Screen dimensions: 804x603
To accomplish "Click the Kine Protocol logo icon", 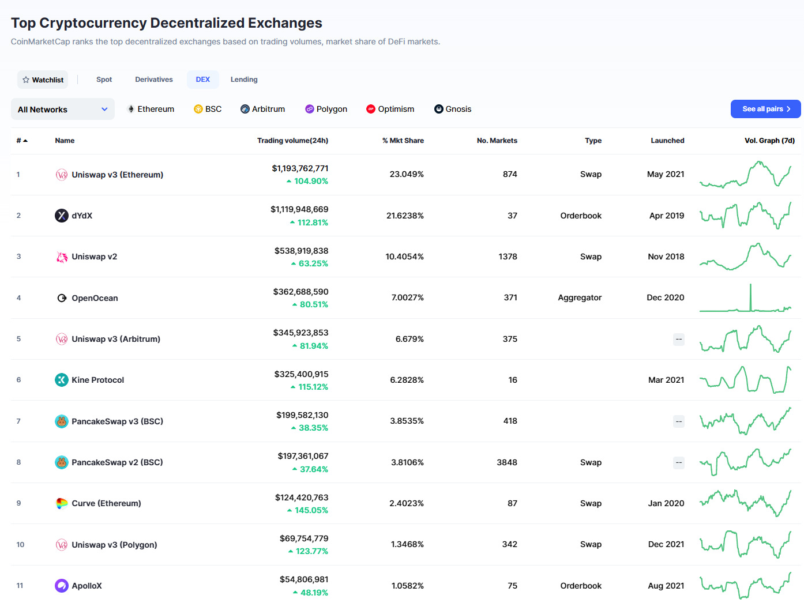I will click(62, 380).
